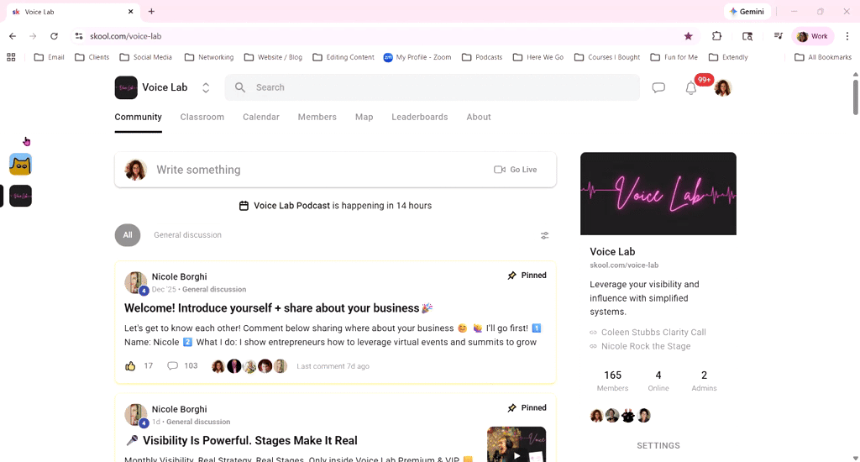Click the site info icon in address bar
This screenshot has width=860, height=462.
pyautogui.click(x=79, y=36)
